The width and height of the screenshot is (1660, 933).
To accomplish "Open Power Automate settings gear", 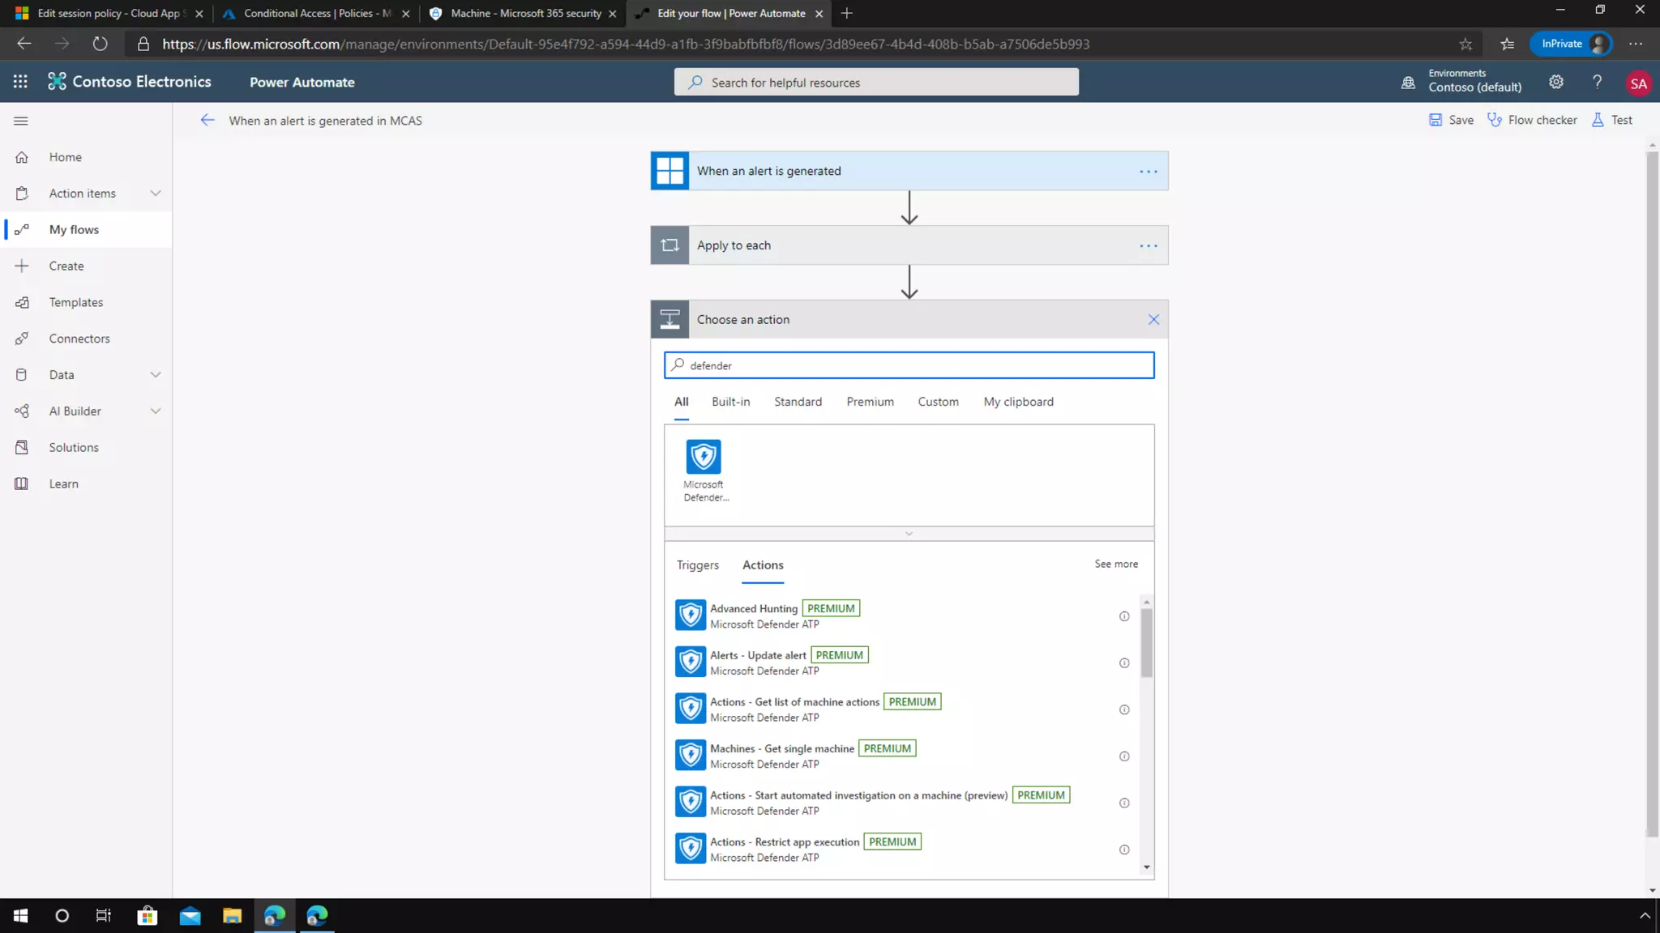I will pos(1555,82).
